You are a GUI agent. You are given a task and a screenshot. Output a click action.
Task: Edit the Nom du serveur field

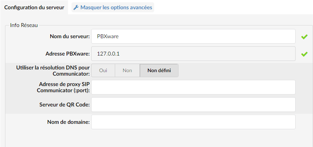pos(193,36)
